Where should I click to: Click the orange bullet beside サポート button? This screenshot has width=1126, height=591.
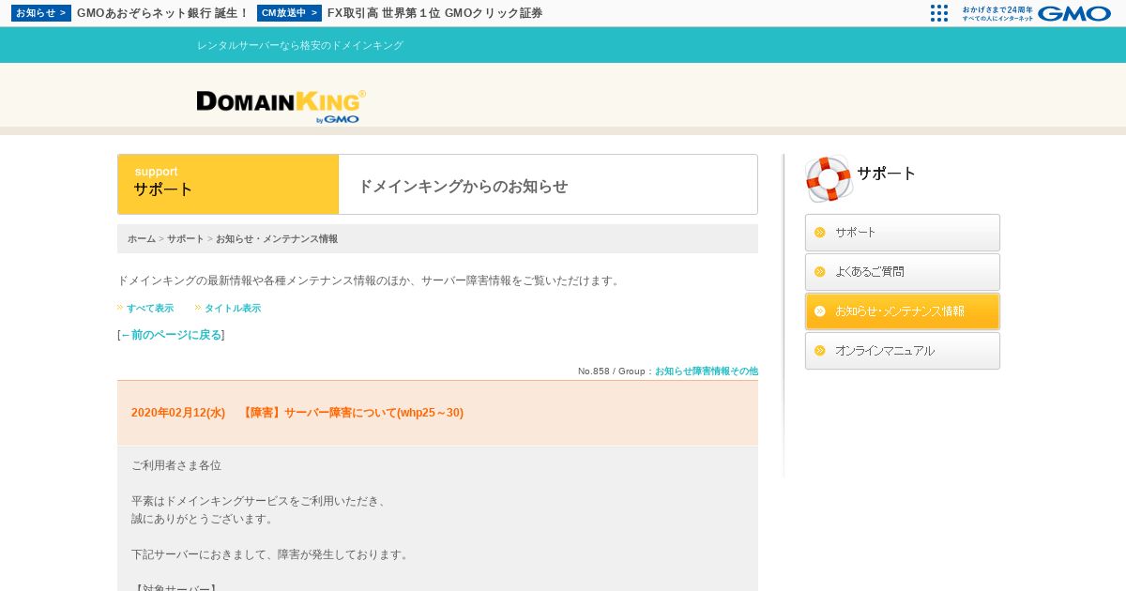[x=820, y=233]
